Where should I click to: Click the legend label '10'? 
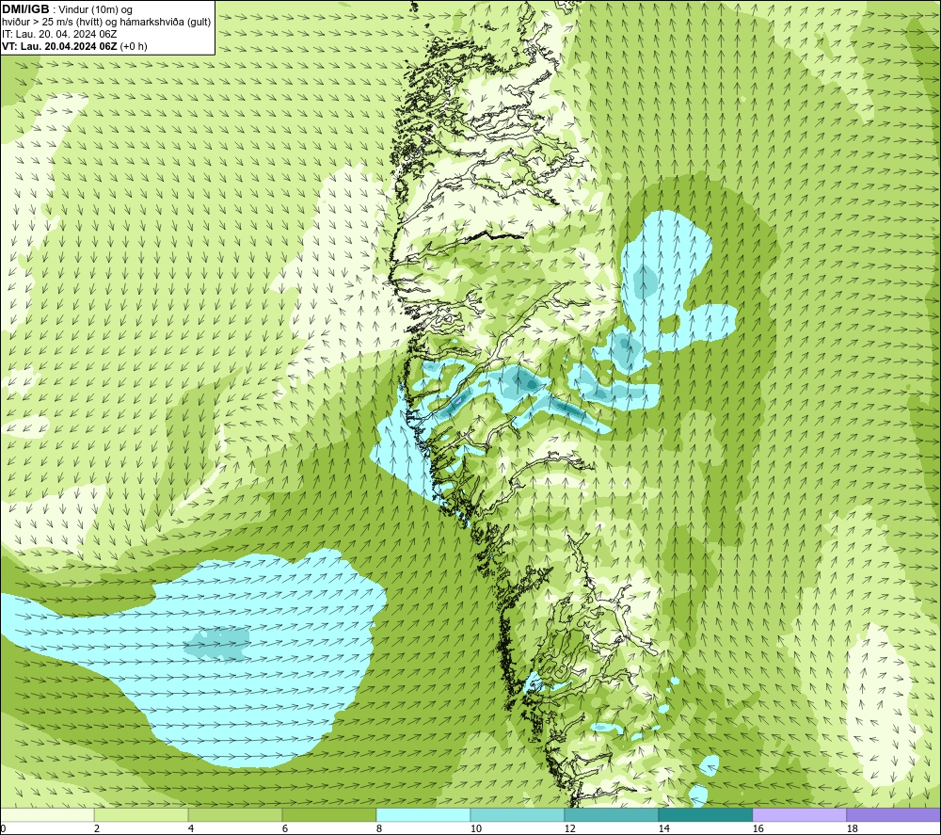[x=476, y=828]
